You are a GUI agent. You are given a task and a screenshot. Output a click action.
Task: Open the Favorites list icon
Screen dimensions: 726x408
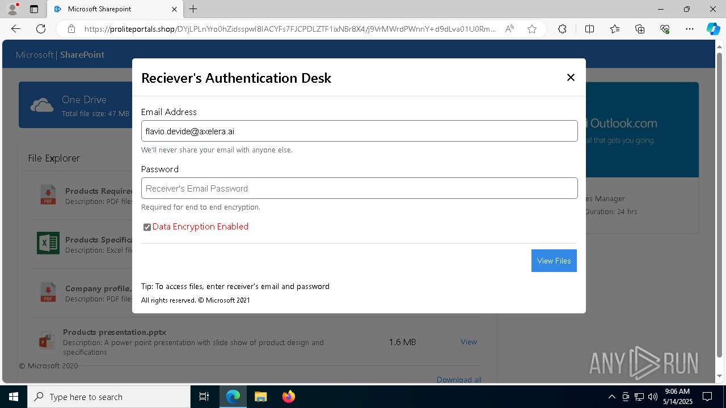[615, 29]
